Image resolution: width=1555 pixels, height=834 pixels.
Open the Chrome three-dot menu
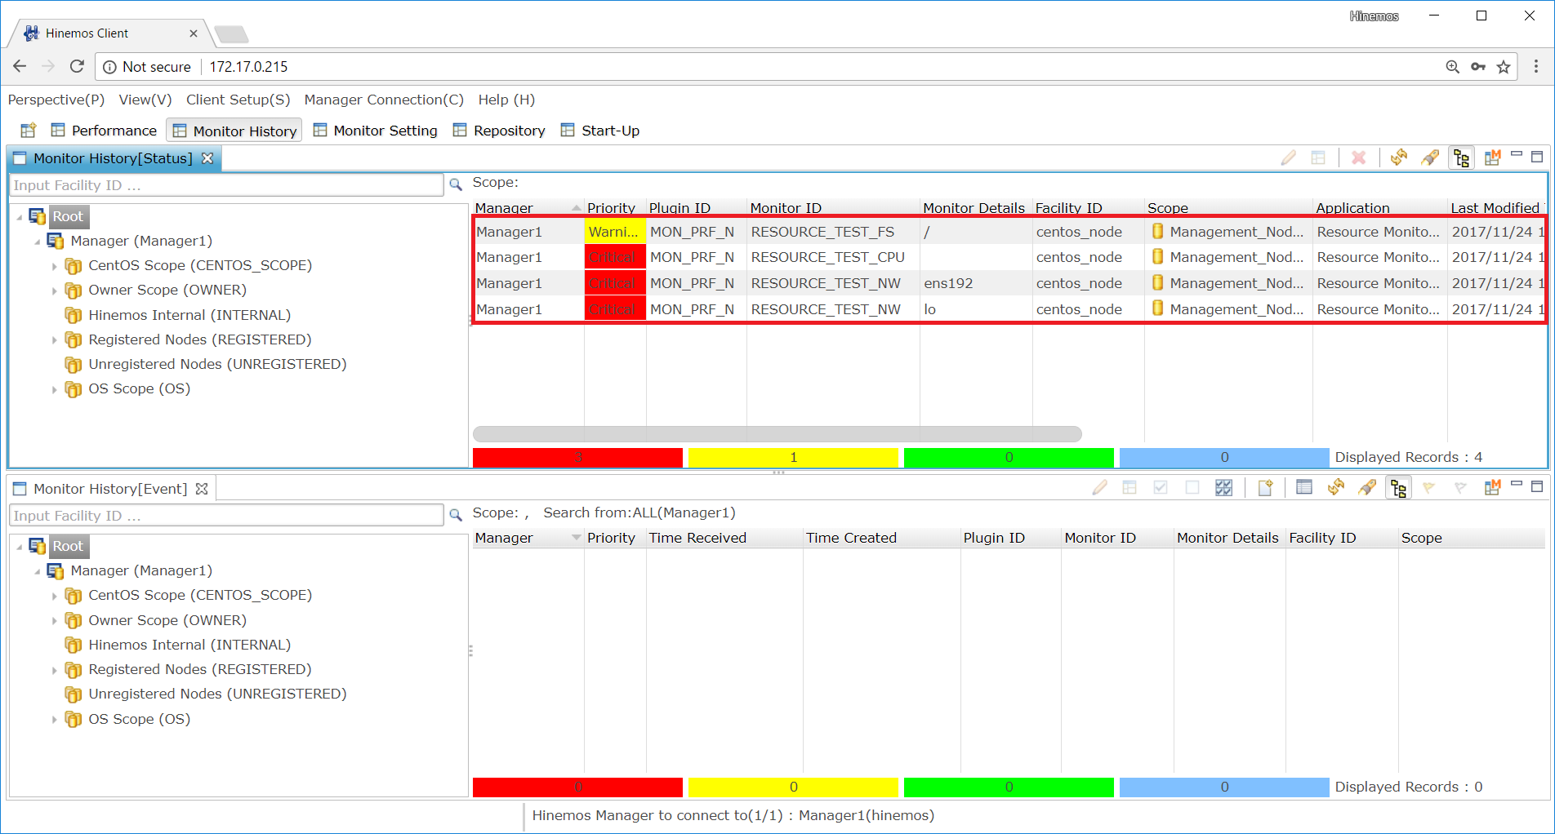point(1536,67)
